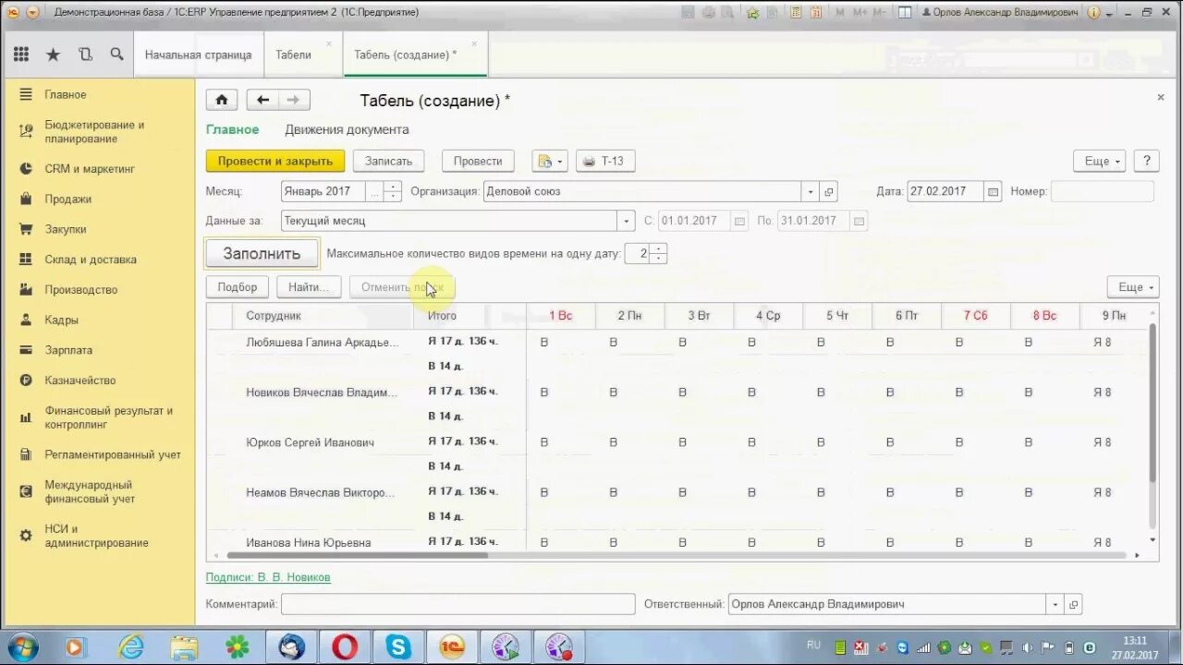Open the Favorites star panel

point(53,54)
